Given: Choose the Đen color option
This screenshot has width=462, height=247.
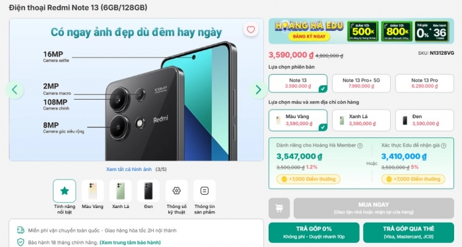Looking at the screenshot, I should coord(424,120).
